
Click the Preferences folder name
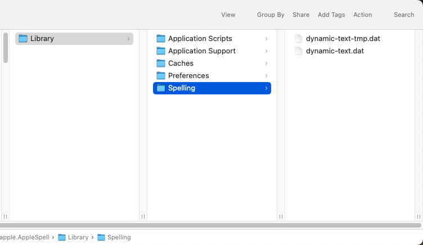[x=188, y=76]
